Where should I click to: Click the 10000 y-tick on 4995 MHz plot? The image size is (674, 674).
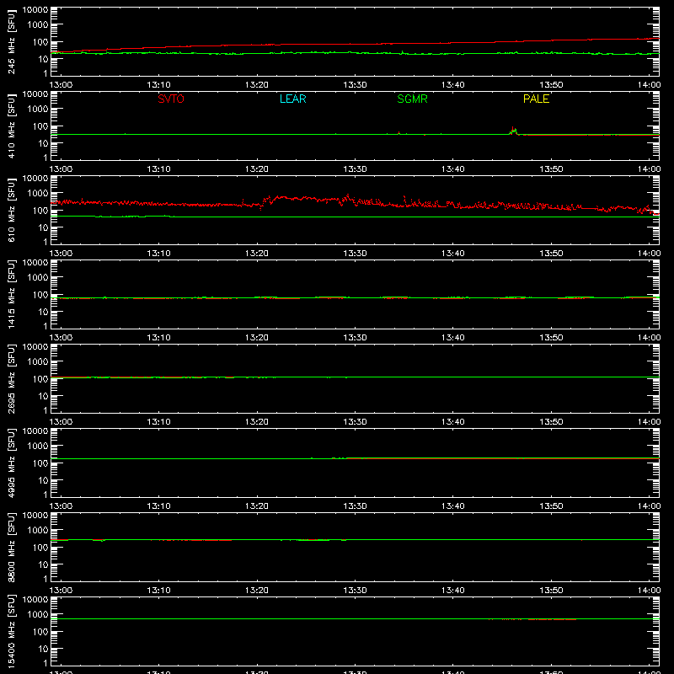click(35, 431)
